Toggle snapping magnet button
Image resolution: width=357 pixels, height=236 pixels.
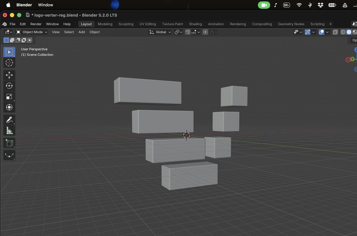(x=188, y=32)
